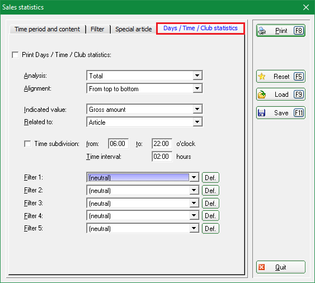Enable Print Days / Time / Club statistics checkbox
The image size is (315, 283).
pyautogui.click(x=15, y=55)
